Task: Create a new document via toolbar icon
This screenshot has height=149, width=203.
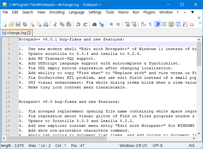Action: tap(4, 24)
